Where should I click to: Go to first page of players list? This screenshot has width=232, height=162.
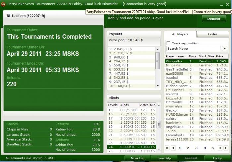(x=167, y=148)
